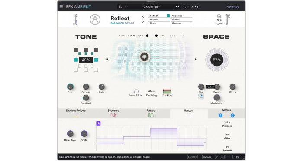Click the output level slider at right
The width and height of the screenshot is (303, 161).
(x=227, y=19)
